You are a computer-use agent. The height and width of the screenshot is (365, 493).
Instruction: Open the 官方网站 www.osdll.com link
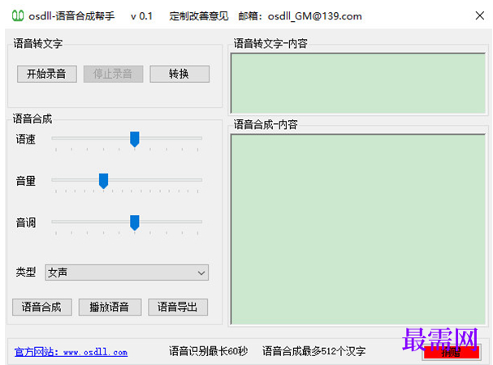coord(71,352)
